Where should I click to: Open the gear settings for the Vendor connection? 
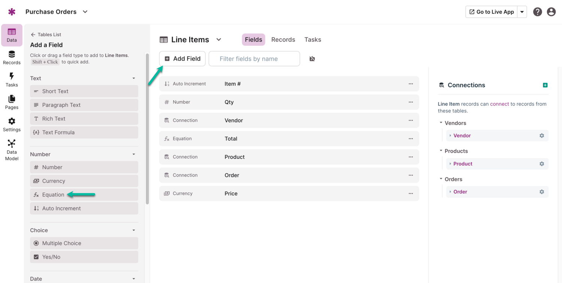point(541,135)
